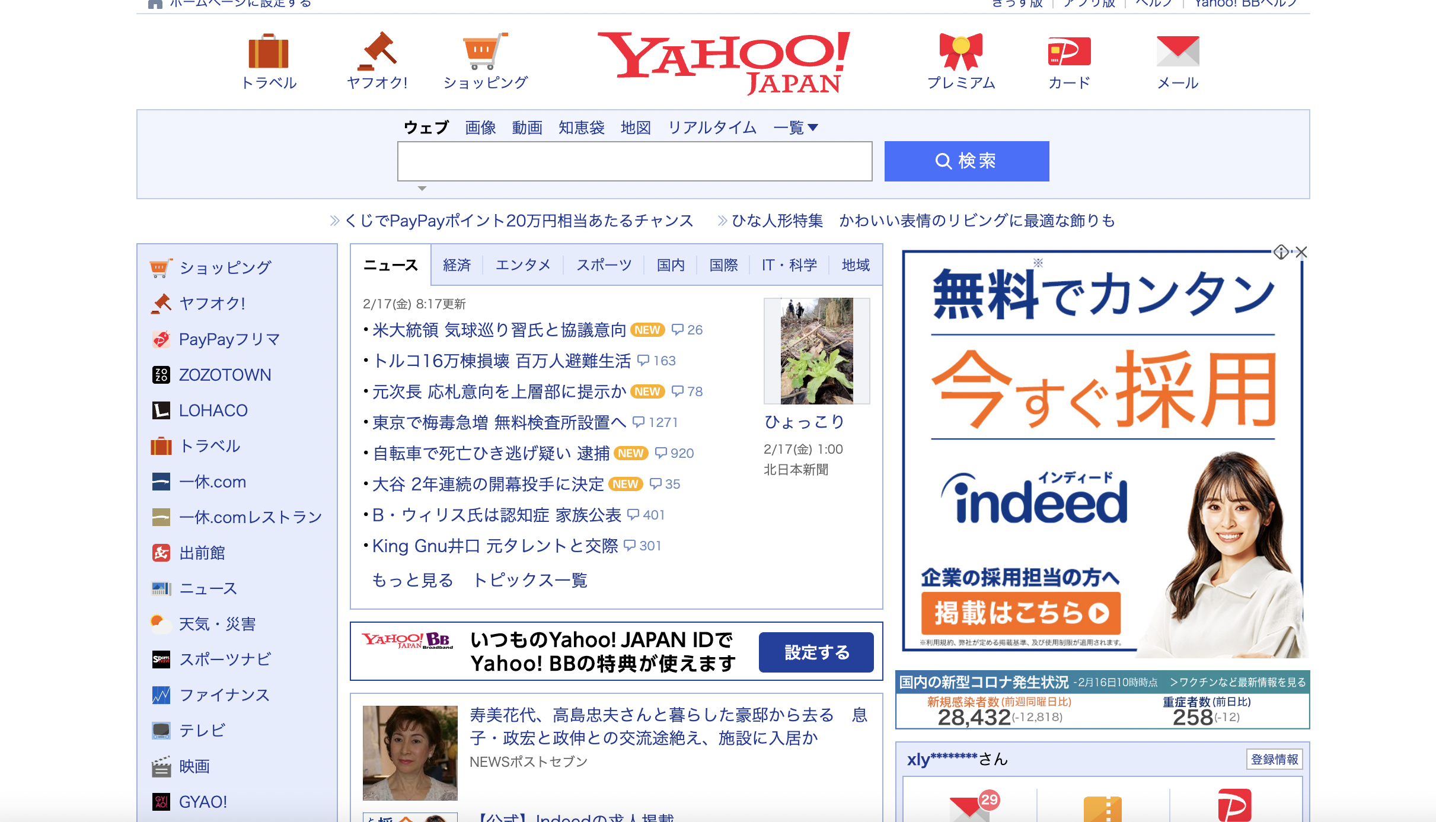Open sidebar ZOZOTOWN icon
The image size is (1436, 822).
tap(161, 375)
